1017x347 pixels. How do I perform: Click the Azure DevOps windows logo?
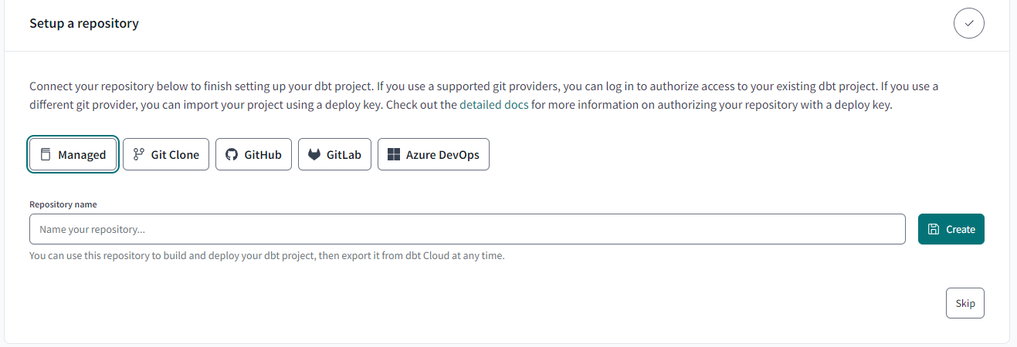[x=394, y=154]
